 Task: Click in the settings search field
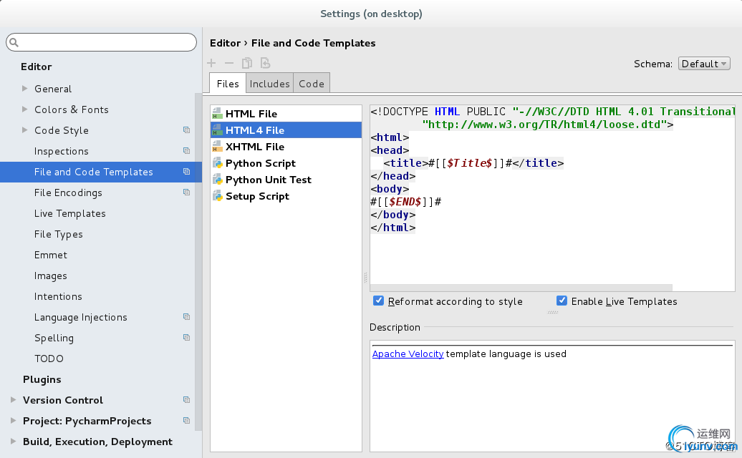point(101,42)
